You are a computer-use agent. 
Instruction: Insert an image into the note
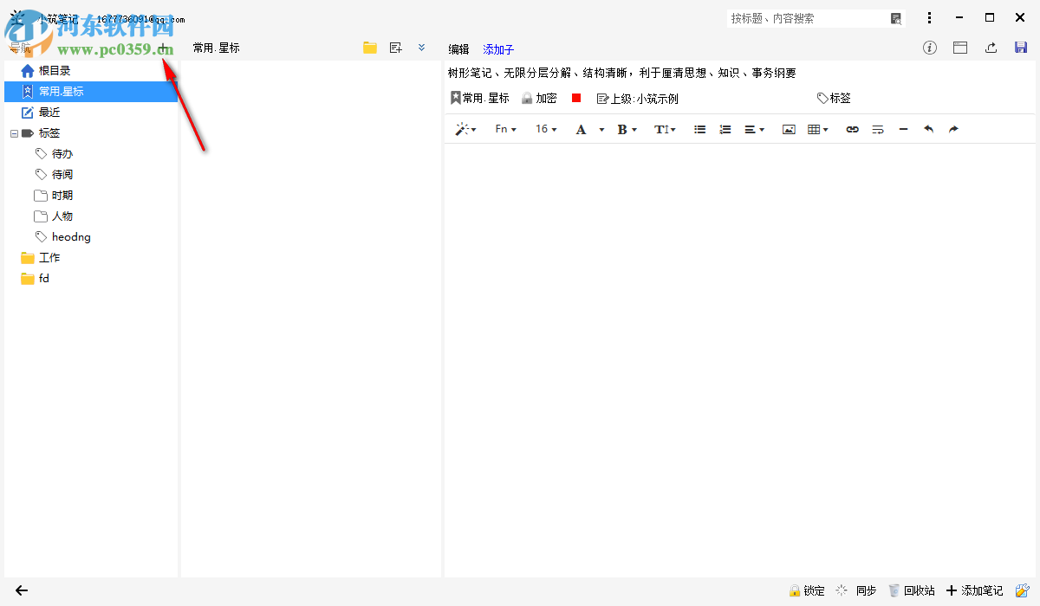click(789, 129)
